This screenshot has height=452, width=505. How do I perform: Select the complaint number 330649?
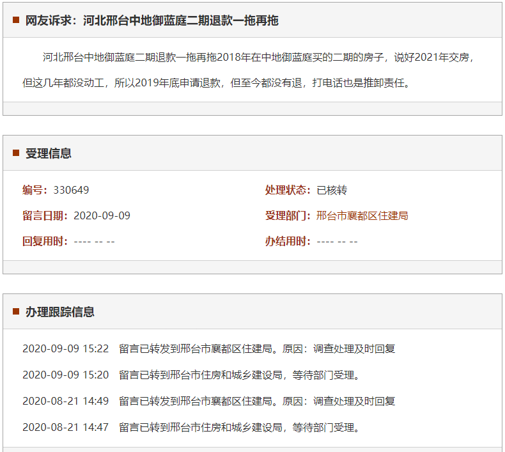pos(72,190)
